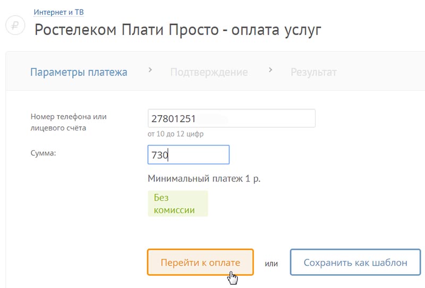Viewport: 425px width, 288px height.
Task: Click the chevron after Параметры платежа
Action: [x=150, y=70]
